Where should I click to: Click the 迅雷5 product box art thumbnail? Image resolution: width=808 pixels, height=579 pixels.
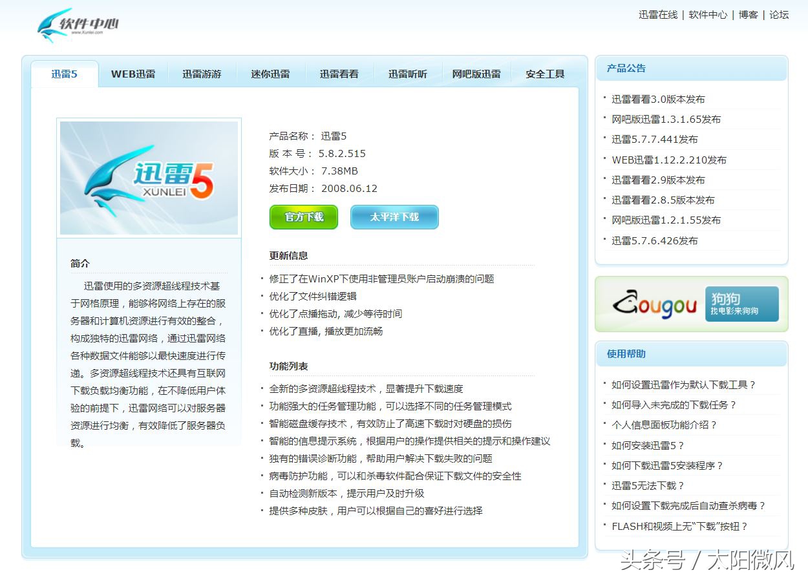(148, 177)
